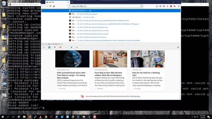Image resolution: width=212 pixels, height=119 pixels.
Task: Click the link in the slow-browsing tip footer
Action: (137, 96)
